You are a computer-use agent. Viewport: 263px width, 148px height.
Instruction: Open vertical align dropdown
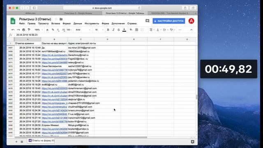pyautogui.click(x=159, y=30)
